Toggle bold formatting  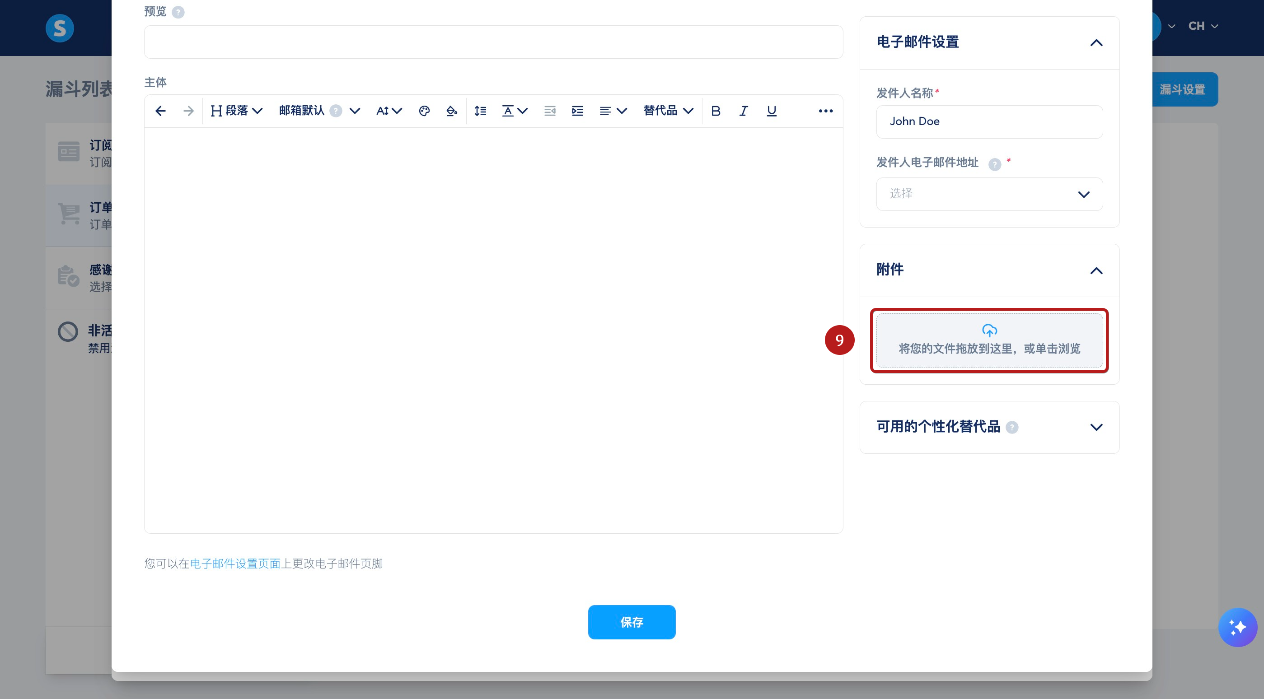pos(716,111)
